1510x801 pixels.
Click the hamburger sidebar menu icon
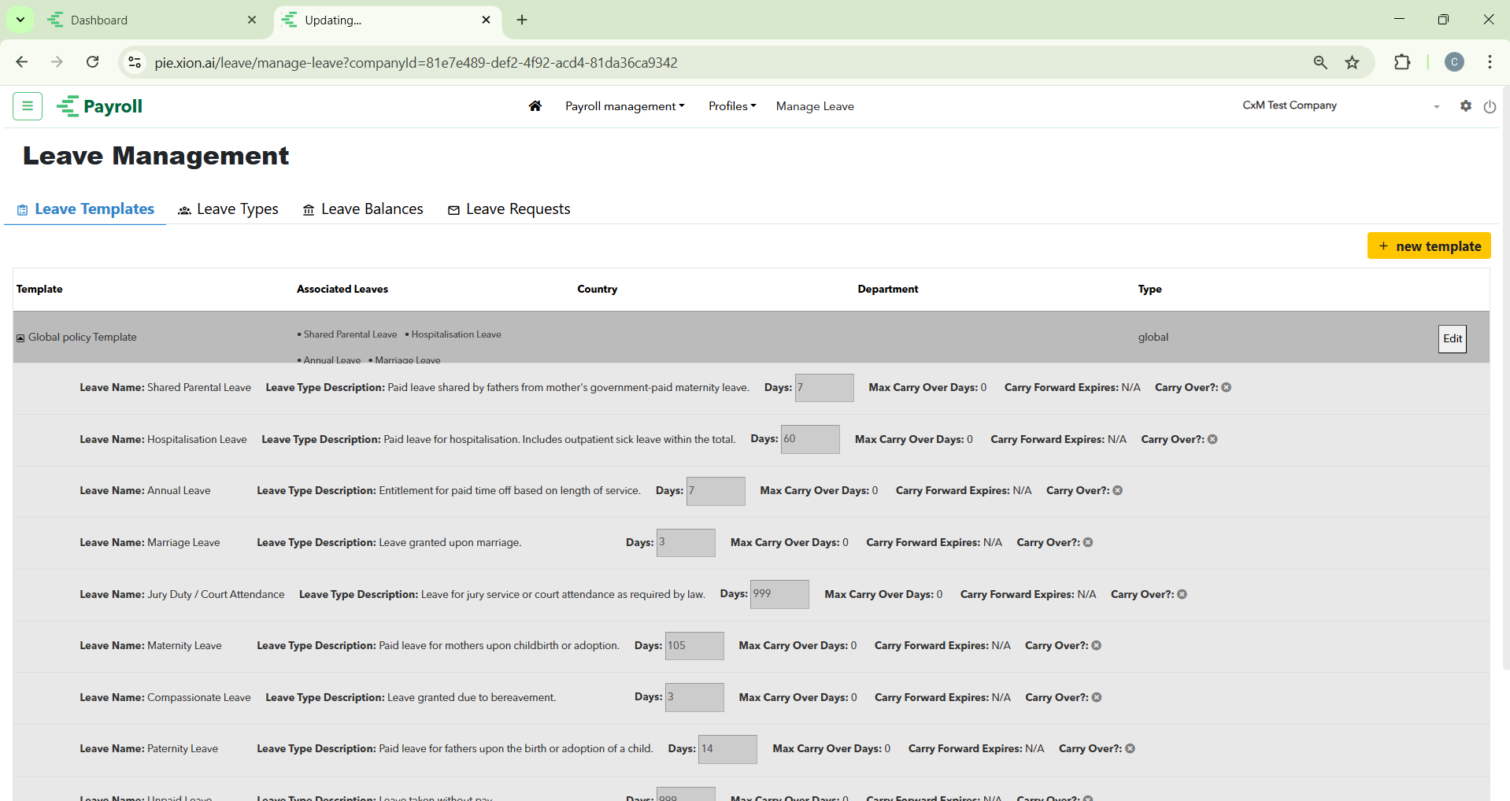coord(28,105)
